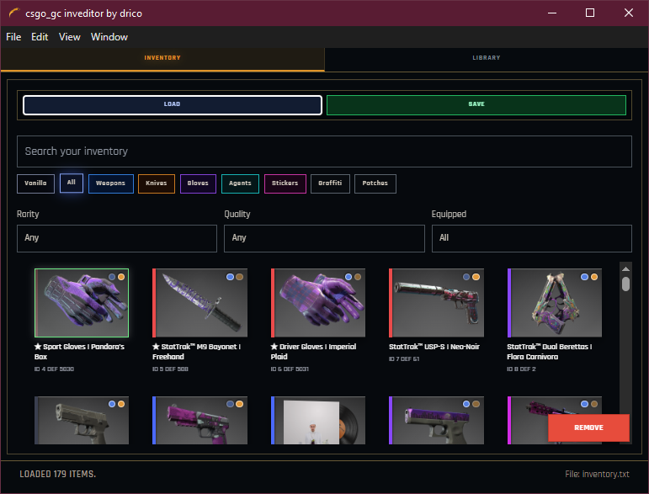Open the View menu

pyautogui.click(x=70, y=37)
